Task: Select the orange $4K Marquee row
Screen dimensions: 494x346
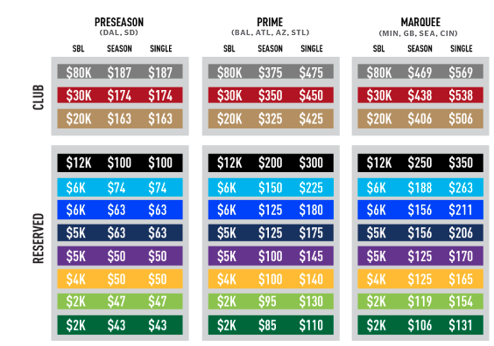Action: pyautogui.click(x=420, y=279)
